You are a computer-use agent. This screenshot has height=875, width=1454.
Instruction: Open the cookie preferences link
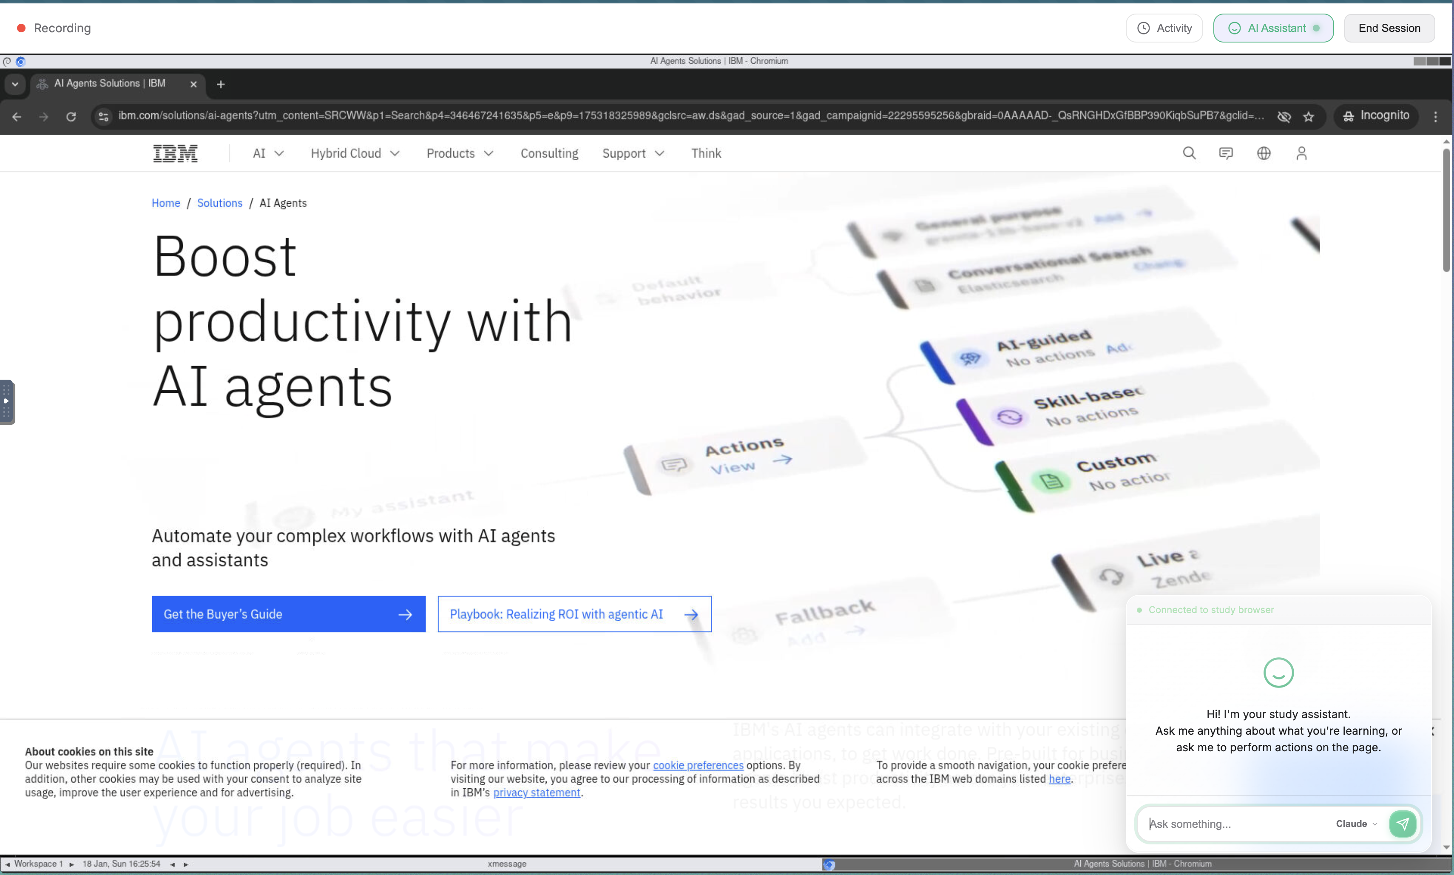coord(698,765)
